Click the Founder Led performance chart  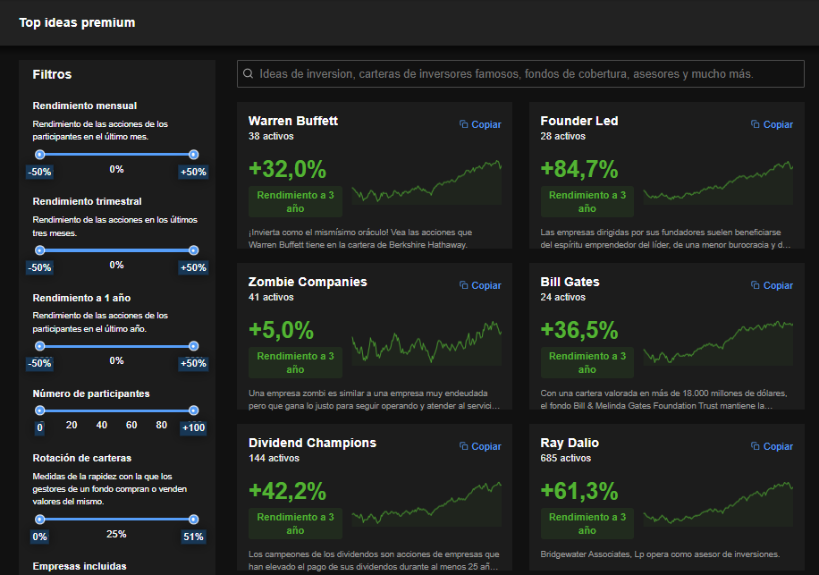[x=718, y=182]
